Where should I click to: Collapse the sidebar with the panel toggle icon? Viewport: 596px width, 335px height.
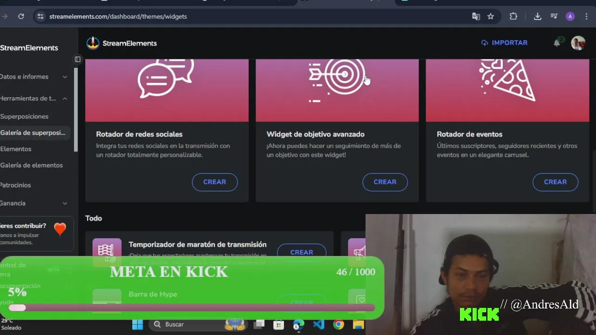click(78, 59)
